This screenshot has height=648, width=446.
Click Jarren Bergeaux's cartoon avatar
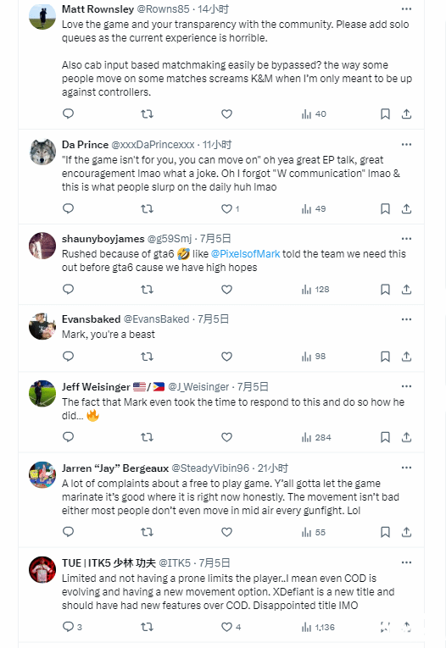pyautogui.click(x=42, y=475)
